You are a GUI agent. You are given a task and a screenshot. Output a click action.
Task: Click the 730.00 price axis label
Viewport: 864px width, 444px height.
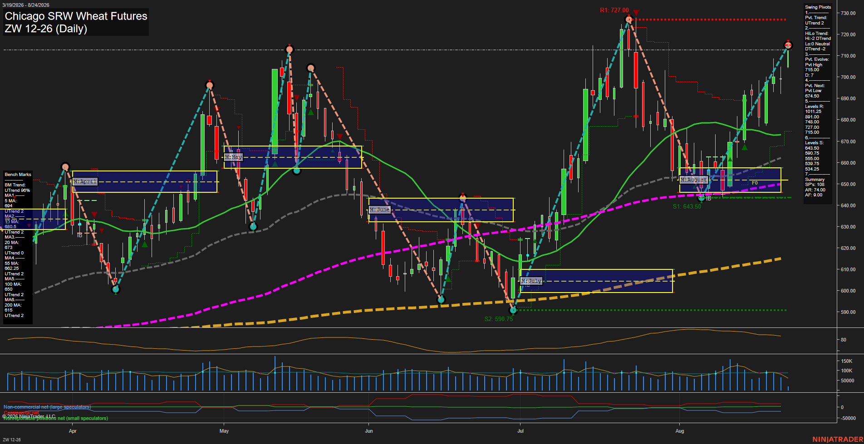848,13
